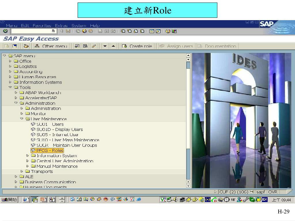Image resolution: width=295 pixels, height=221 pixels.
Task: Click the Windows Start button
Action: point(9,200)
